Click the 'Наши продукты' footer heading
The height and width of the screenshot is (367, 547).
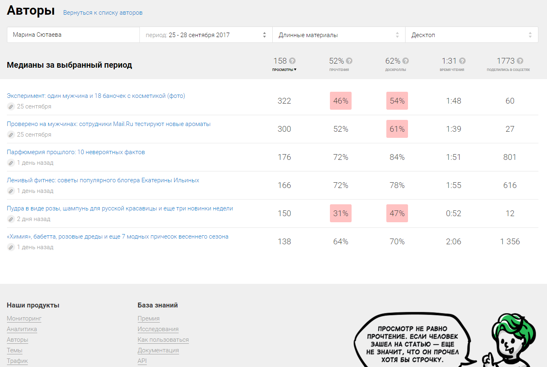33,305
